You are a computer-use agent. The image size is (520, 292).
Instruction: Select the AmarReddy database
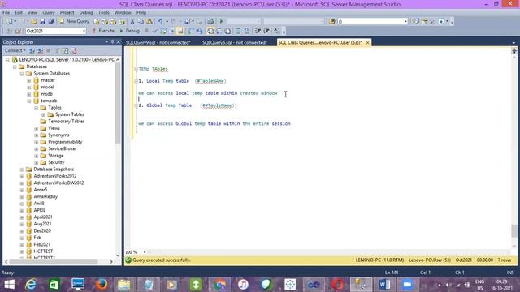coord(45,196)
